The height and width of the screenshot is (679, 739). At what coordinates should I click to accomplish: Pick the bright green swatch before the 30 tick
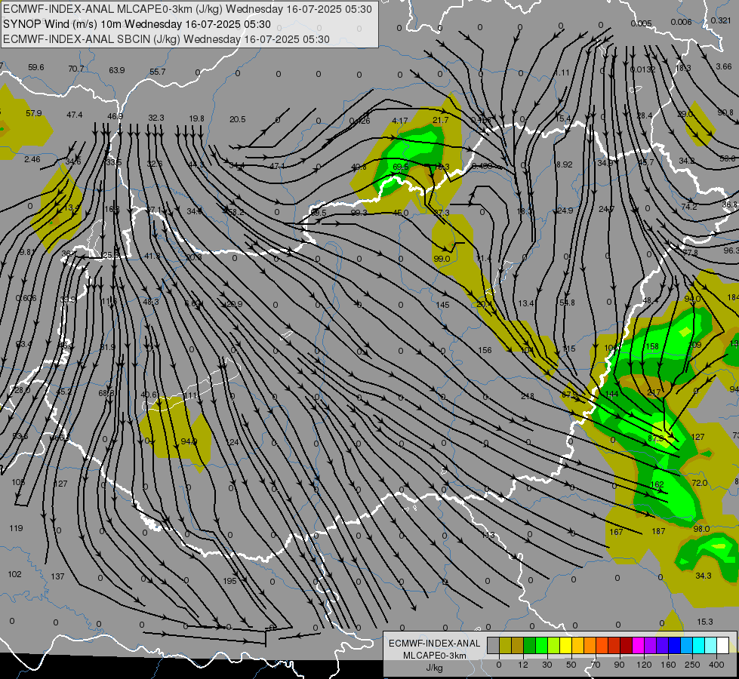(x=541, y=645)
